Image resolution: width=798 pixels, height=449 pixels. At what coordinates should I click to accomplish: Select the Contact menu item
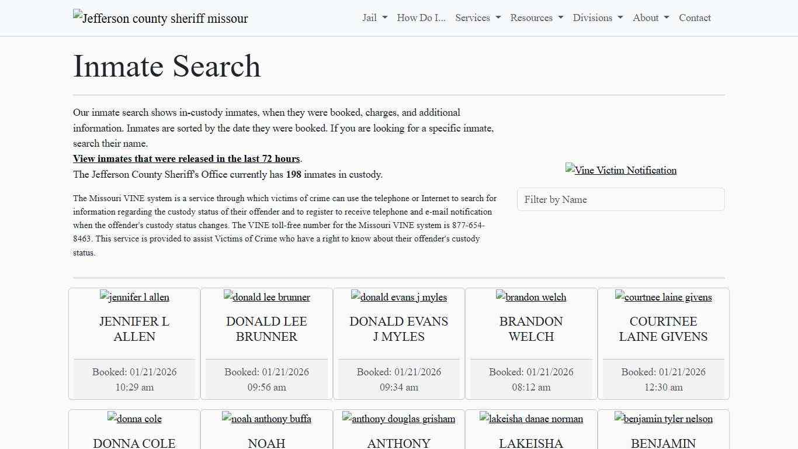695,18
